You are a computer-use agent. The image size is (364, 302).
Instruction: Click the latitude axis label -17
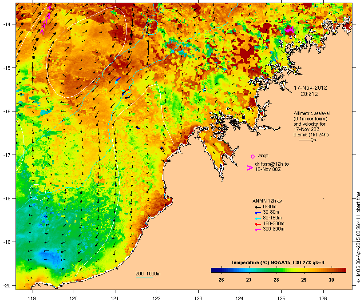coord(7,155)
